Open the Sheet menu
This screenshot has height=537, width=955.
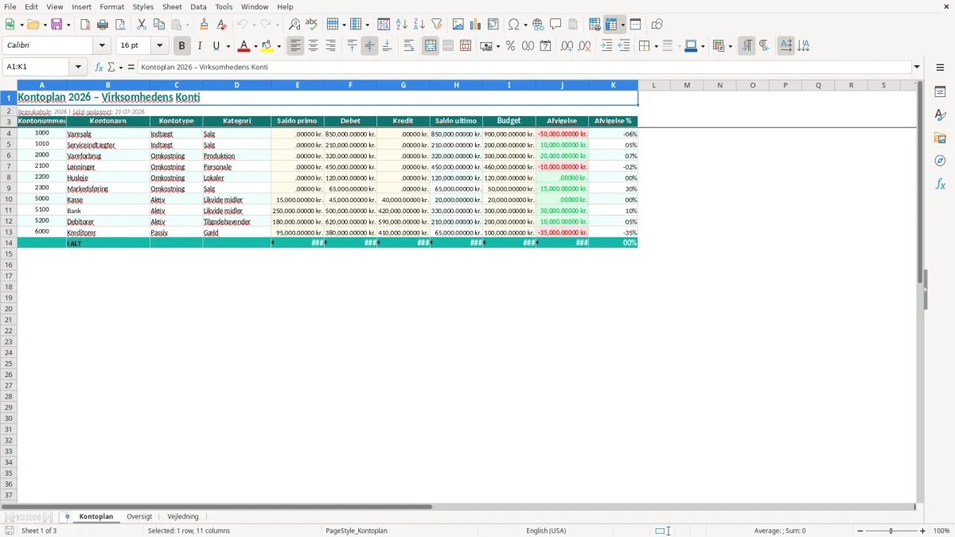point(172,6)
